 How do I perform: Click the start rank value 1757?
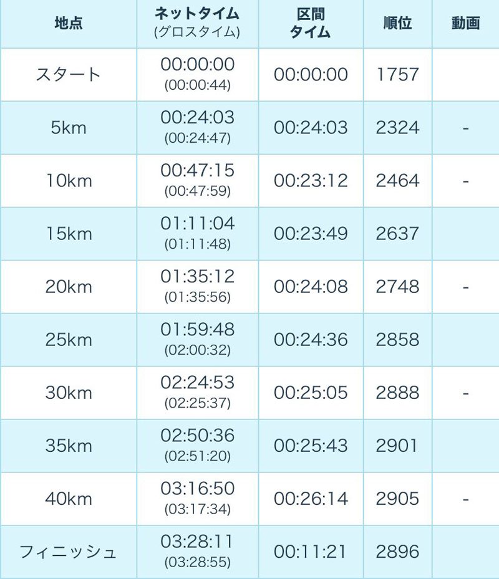[x=397, y=75]
